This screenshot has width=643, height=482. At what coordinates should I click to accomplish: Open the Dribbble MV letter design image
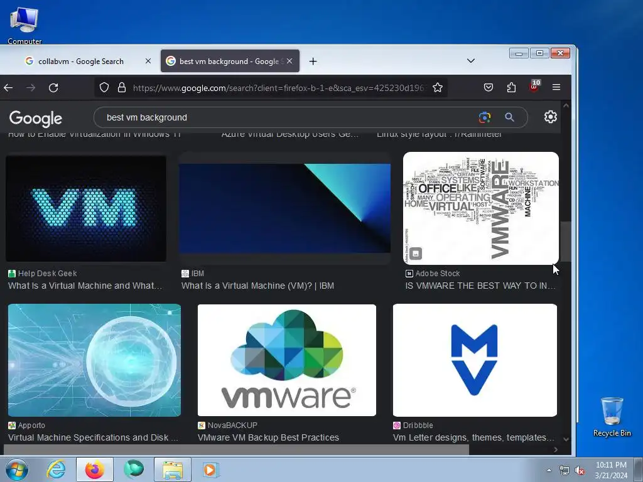(x=475, y=360)
